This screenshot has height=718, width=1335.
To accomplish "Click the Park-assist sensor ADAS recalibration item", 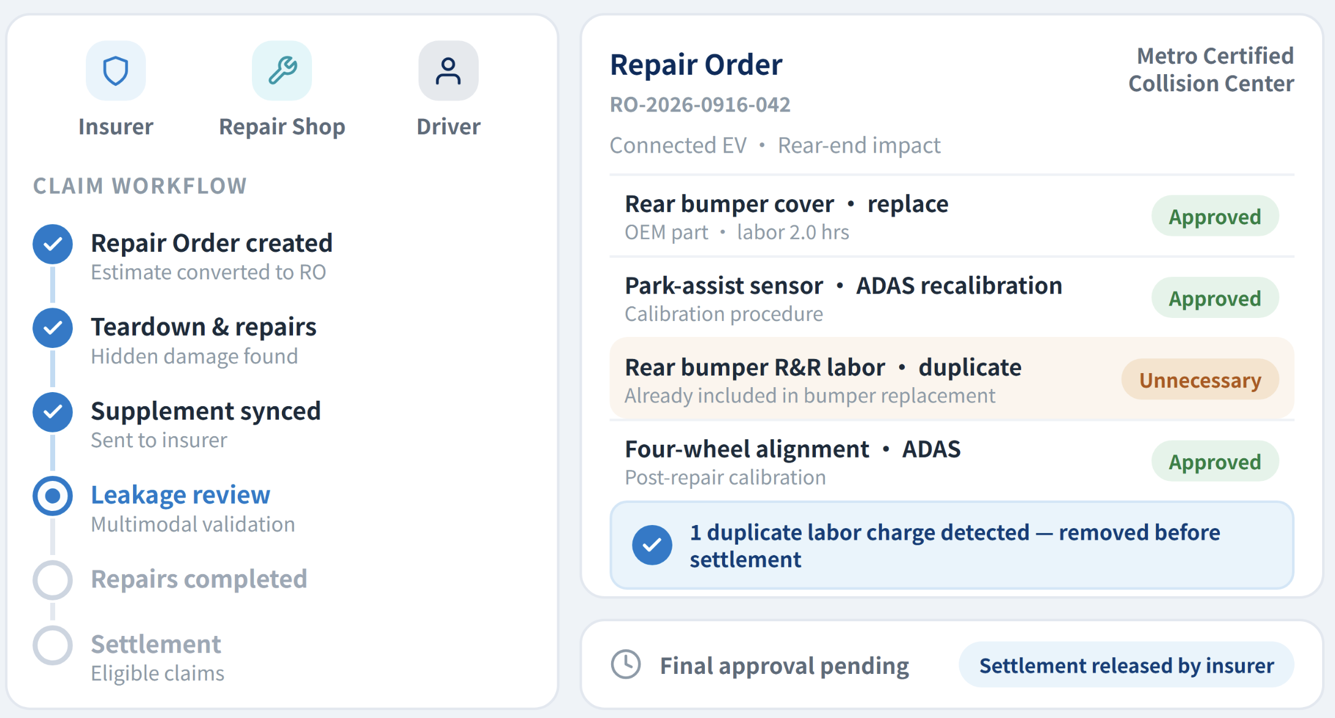I will click(x=952, y=298).
